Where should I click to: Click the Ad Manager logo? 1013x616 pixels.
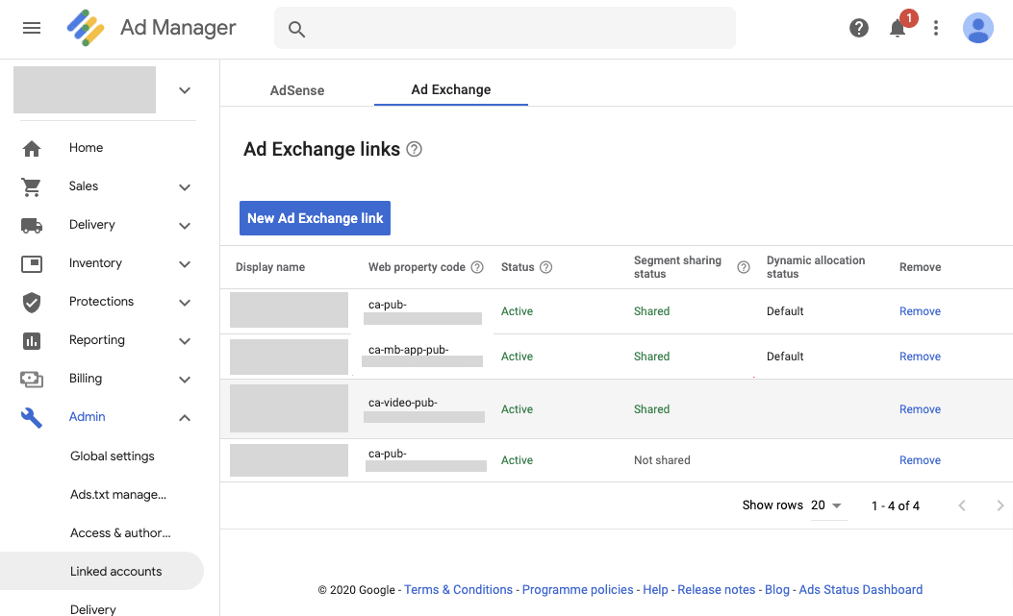click(86, 28)
